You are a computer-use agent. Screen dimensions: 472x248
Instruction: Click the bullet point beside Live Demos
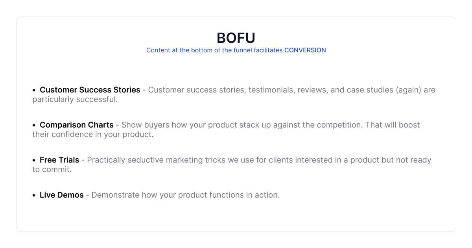34,195
